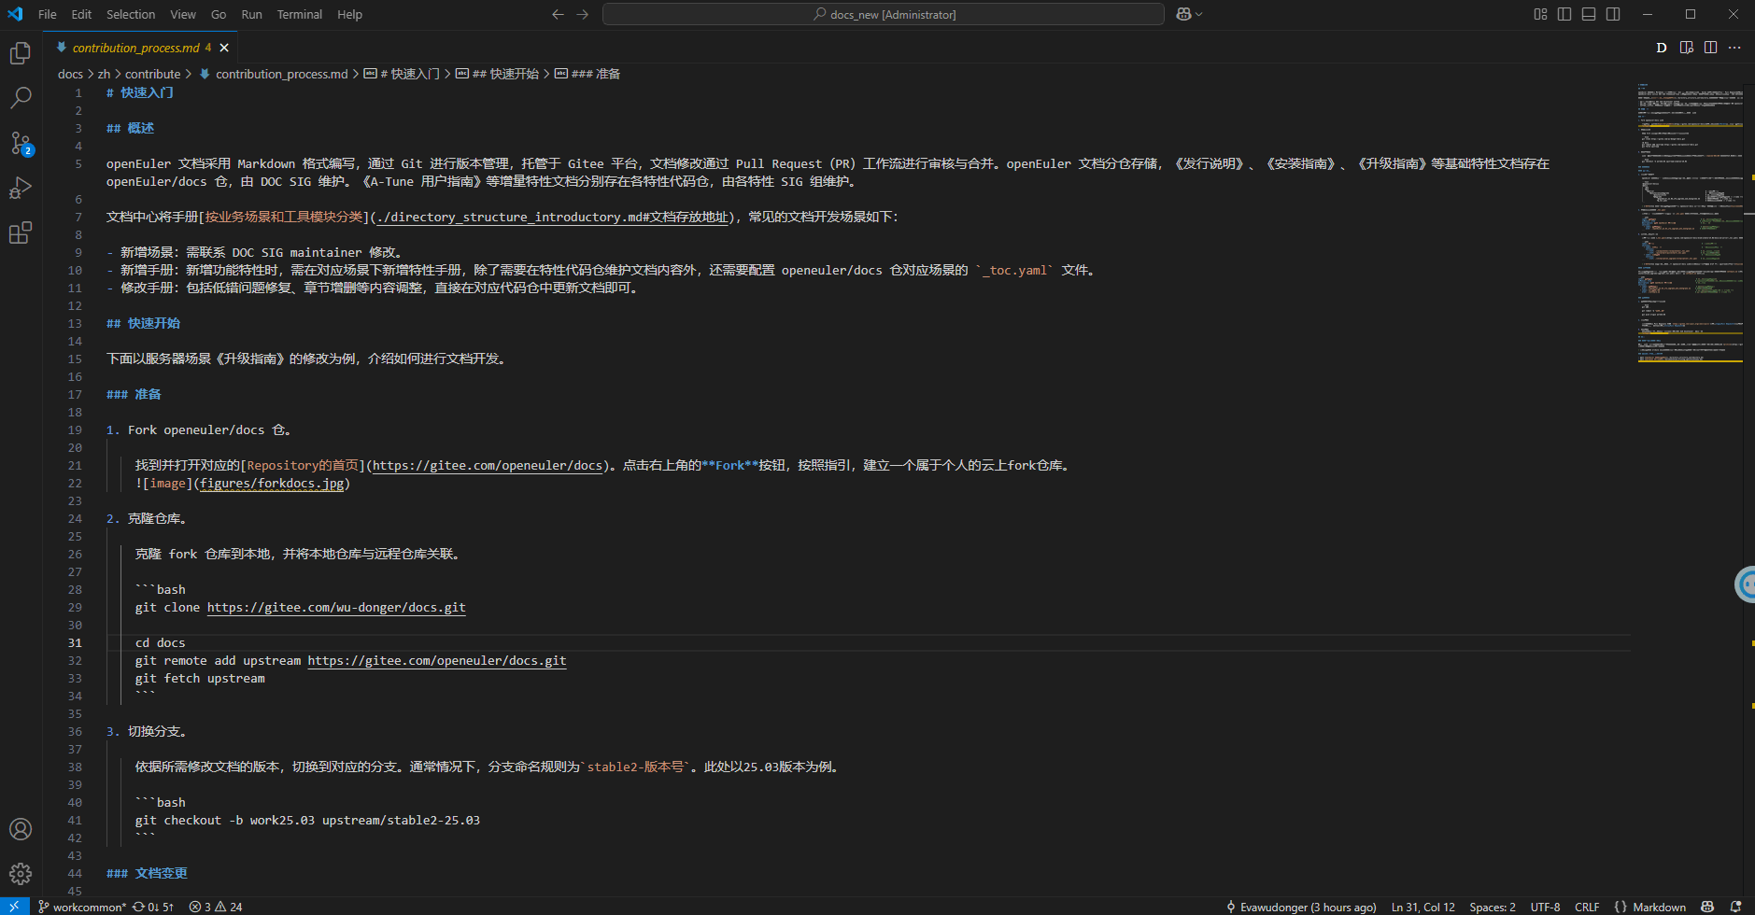Click the Manage gear icon
The width and height of the screenshot is (1755, 915).
21,874
